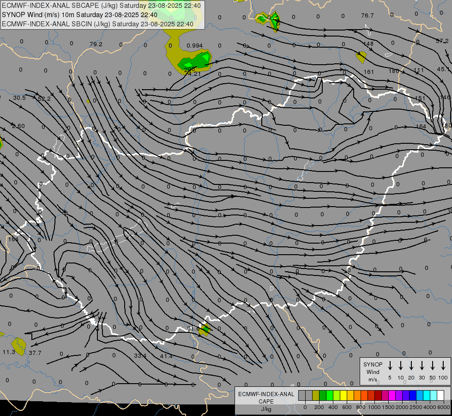The width and height of the screenshot is (452, 416).
Task: Click the SBCIN title line
Action: click(x=97, y=24)
